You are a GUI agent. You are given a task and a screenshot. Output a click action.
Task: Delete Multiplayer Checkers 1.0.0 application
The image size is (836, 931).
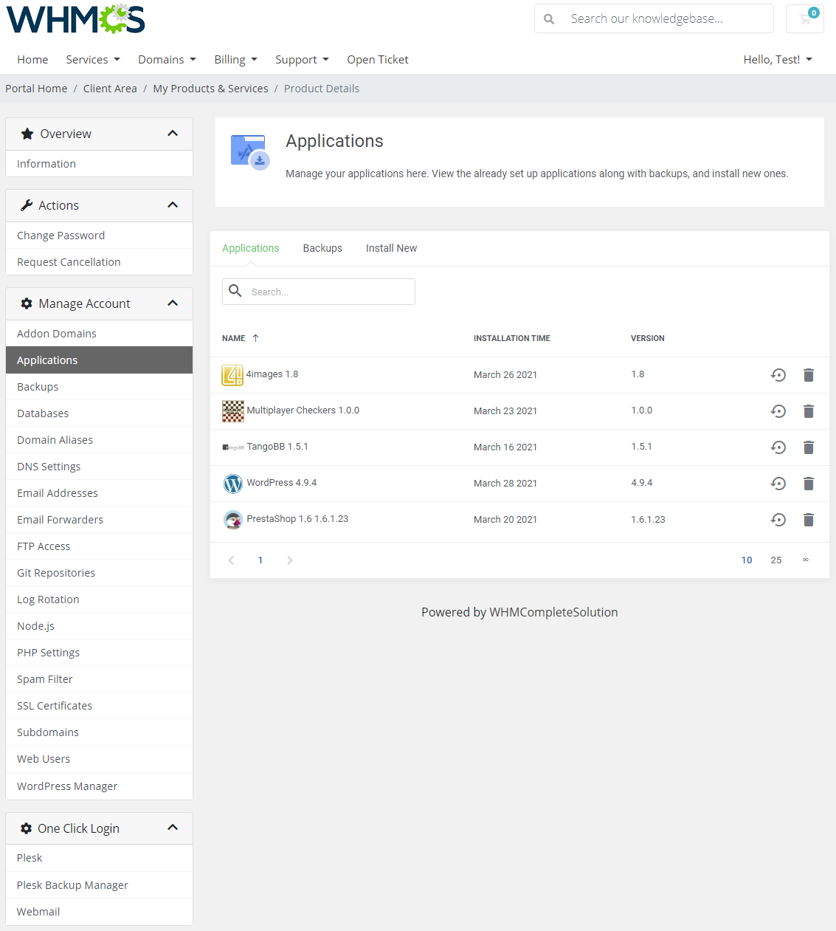[809, 411]
